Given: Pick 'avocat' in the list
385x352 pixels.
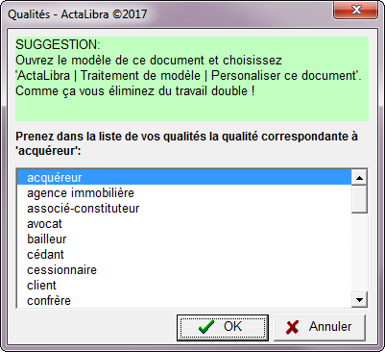Looking at the screenshot, I should point(184,223).
